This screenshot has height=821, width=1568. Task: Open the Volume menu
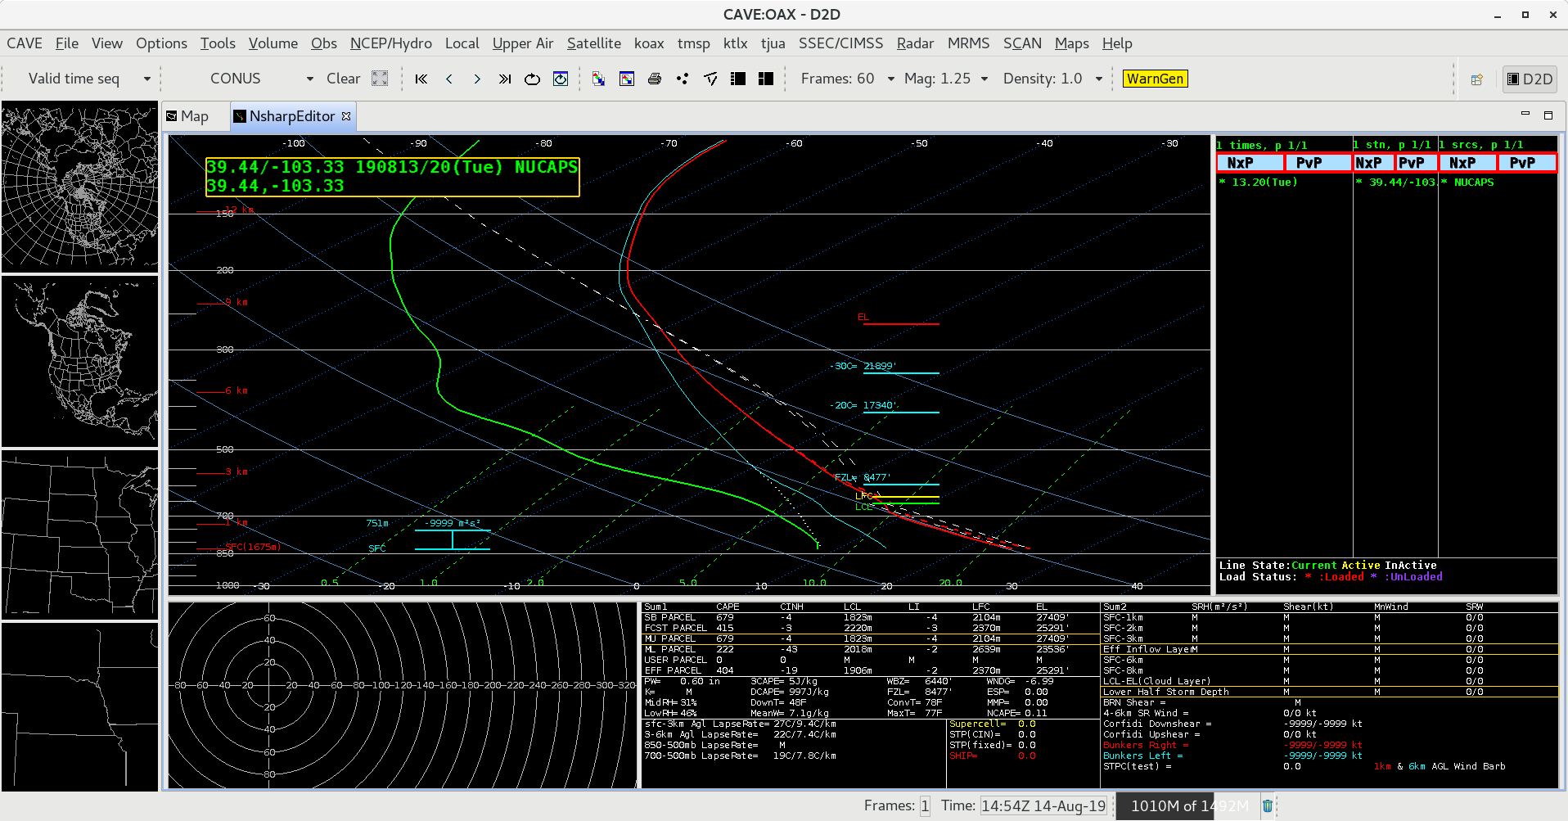tap(273, 43)
